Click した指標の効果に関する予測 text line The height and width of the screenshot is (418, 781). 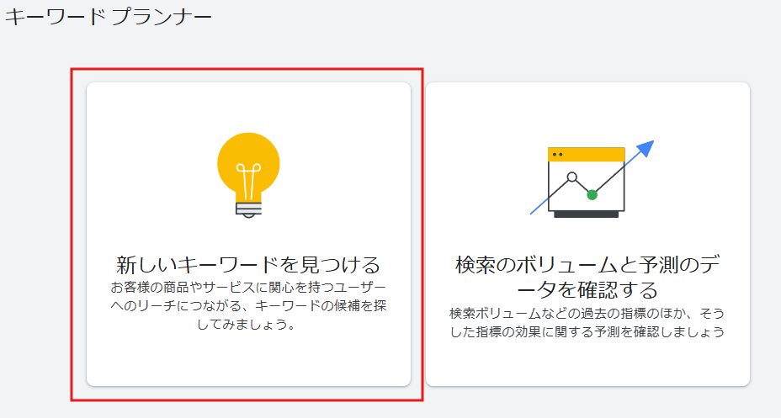547,331
